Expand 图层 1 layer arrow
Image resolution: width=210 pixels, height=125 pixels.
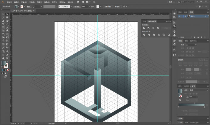(x=185, y=16)
